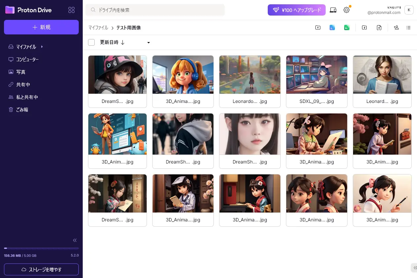
Task: Open the share with user icon
Action: tap(396, 28)
